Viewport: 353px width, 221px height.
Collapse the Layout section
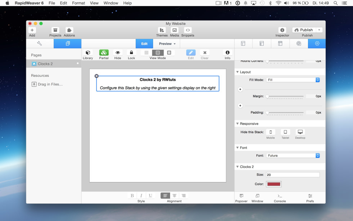pos(237,72)
